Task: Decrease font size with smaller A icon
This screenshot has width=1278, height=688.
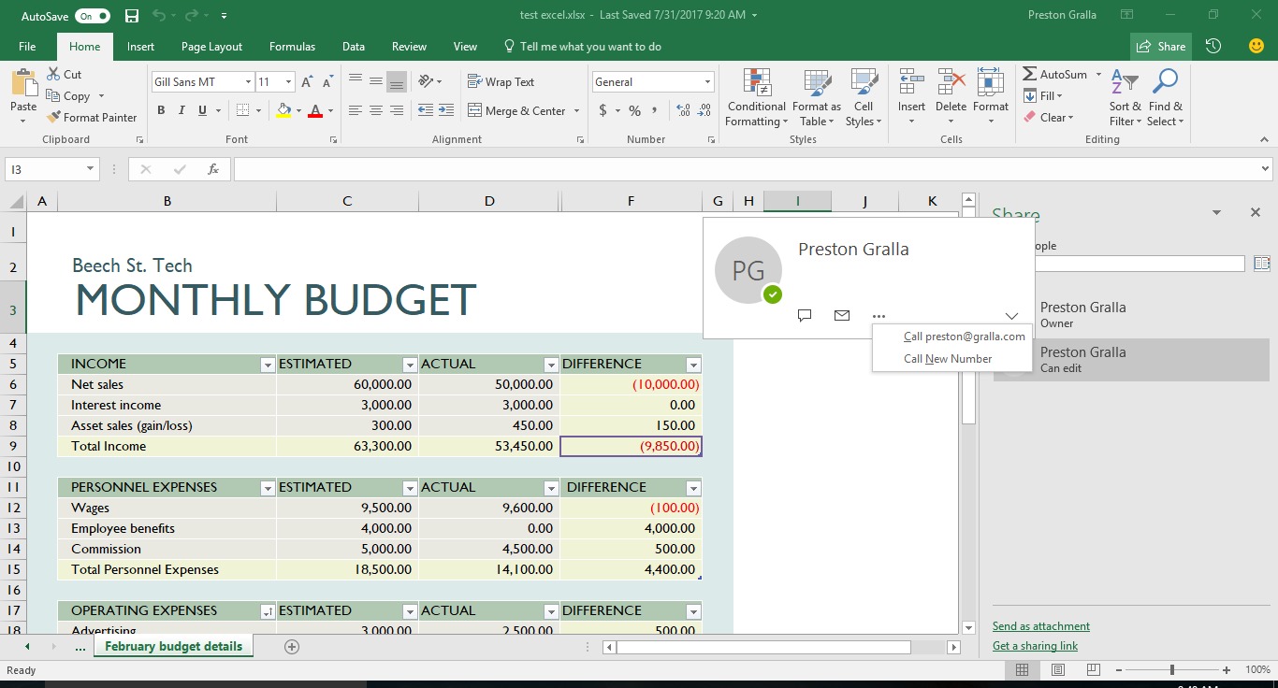Action: point(327,82)
